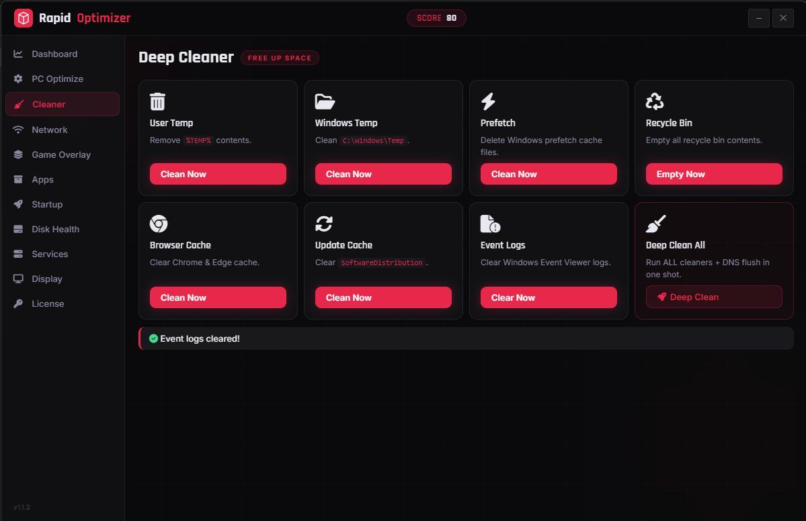Click the PC Optimize gear icon
806x521 pixels.
click(18, 79)
